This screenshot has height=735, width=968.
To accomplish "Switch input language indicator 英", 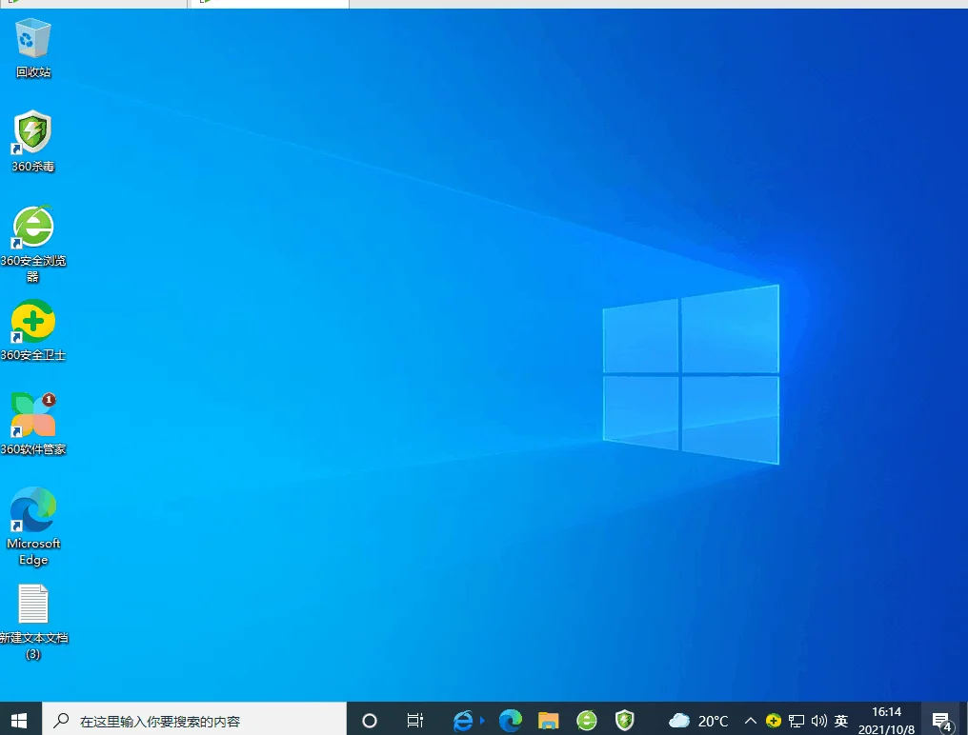I will (841, 720).
